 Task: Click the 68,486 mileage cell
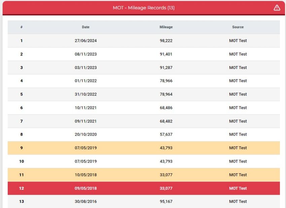[166, 108]
